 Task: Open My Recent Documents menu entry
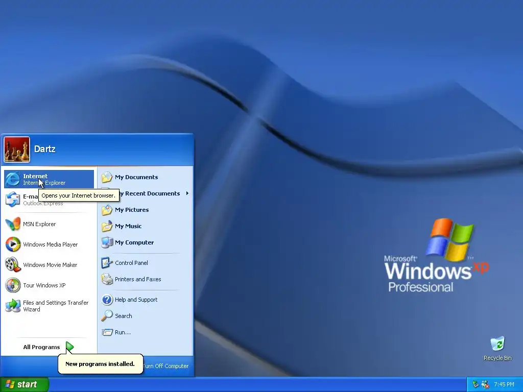pyautogui.click(x=145, y=193)
